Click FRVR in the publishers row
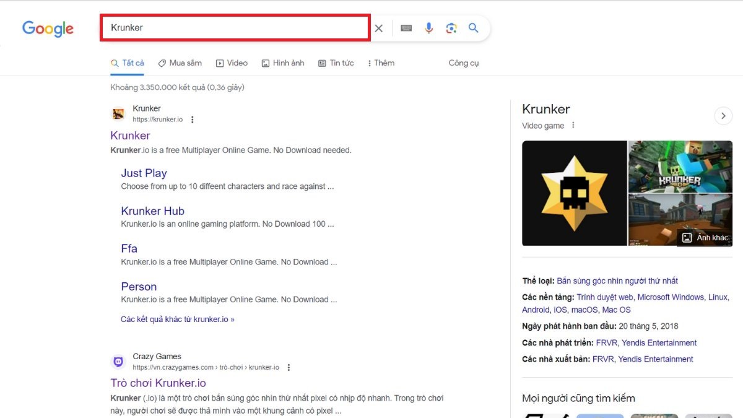The width and height of the screenshot is (743, 418). tap(602, 359)
